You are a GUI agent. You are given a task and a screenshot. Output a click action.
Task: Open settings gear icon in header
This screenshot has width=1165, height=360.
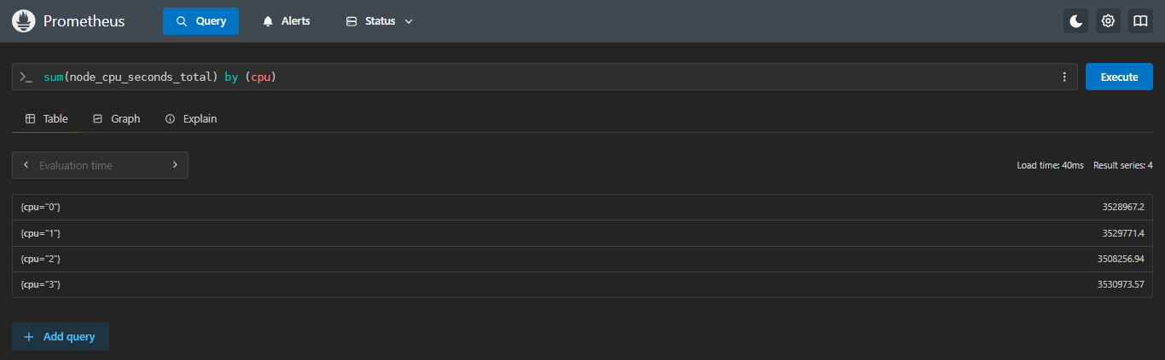1108,21
